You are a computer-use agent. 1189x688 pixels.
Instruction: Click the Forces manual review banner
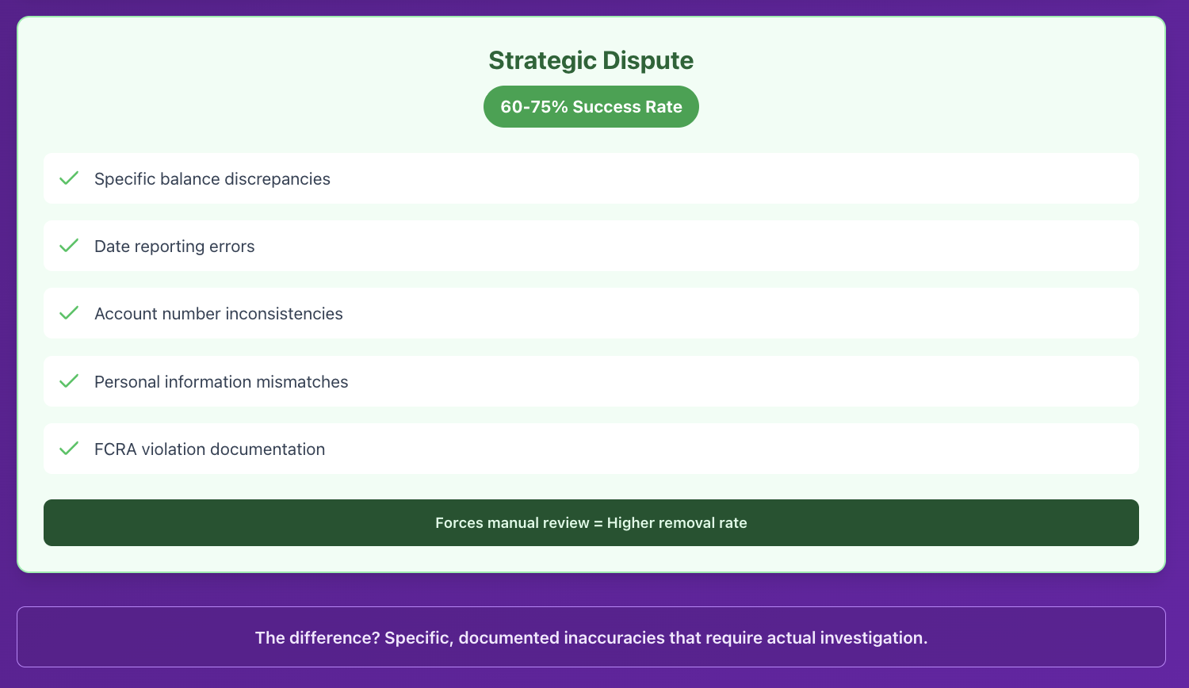(591, 522)
